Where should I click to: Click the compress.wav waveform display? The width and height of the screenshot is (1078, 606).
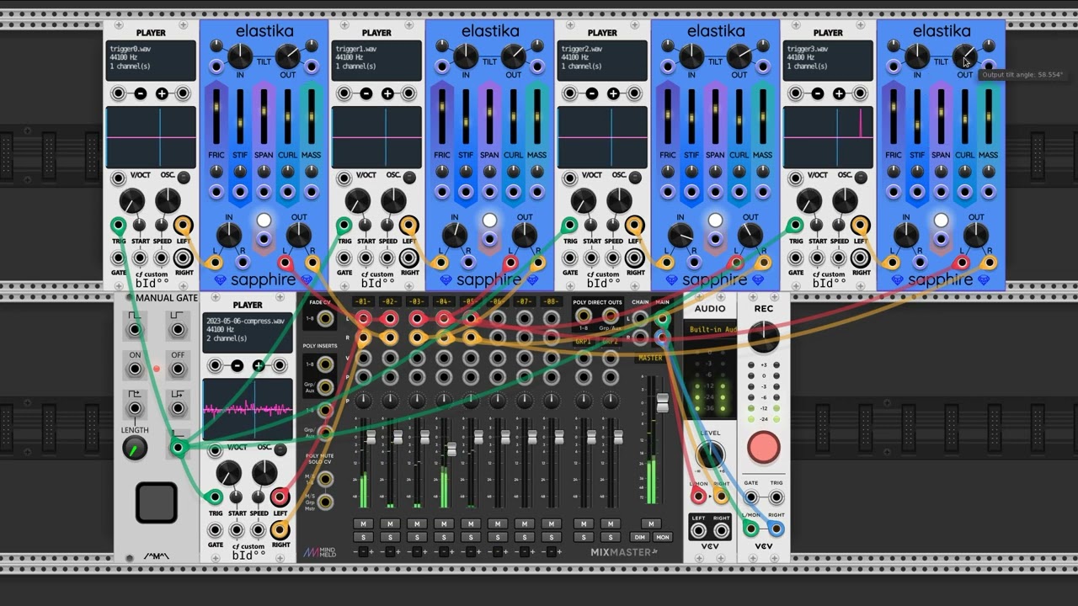click(x=248, y=409)
